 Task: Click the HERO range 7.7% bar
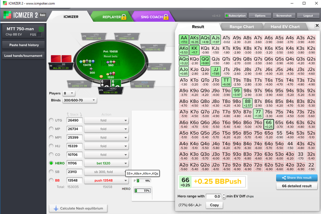pyautogui.click(x=143, y=191)
